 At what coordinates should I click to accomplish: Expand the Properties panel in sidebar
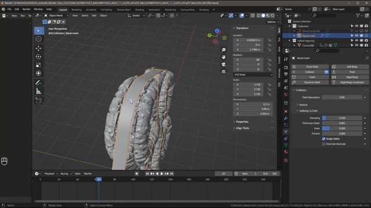point(242,122)
